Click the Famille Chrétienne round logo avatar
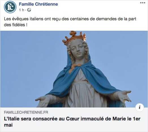The width and height of the screenshot is (148, 132). click(x=10, y=7)
